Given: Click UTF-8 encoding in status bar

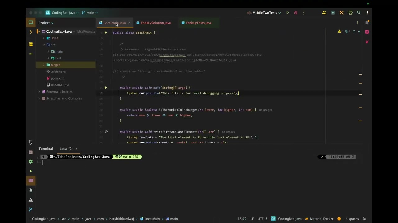Looking at the screenshot, I should tap(262, 219).
